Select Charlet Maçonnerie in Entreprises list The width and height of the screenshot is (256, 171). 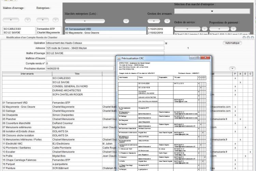[x=49, y=32]
